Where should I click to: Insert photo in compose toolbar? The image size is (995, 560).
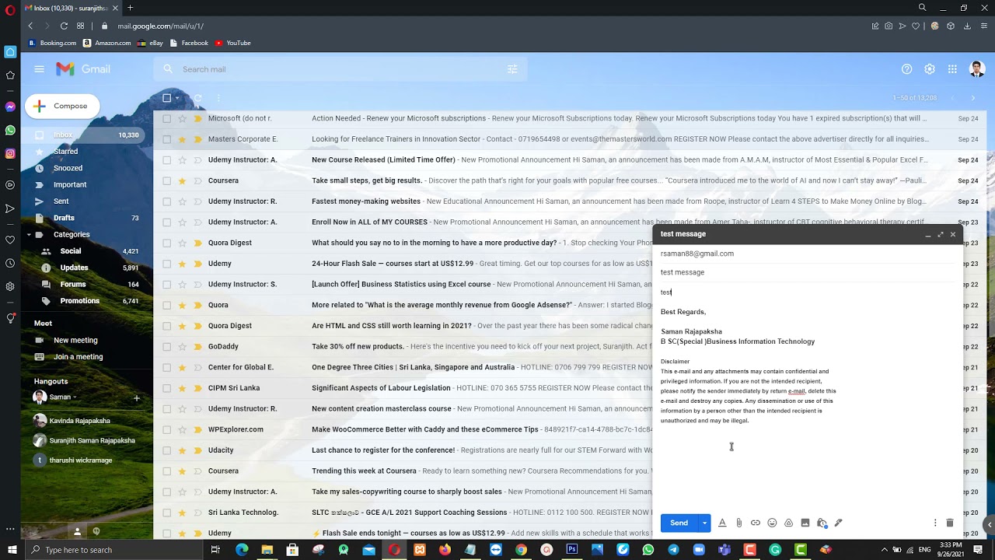805,523
